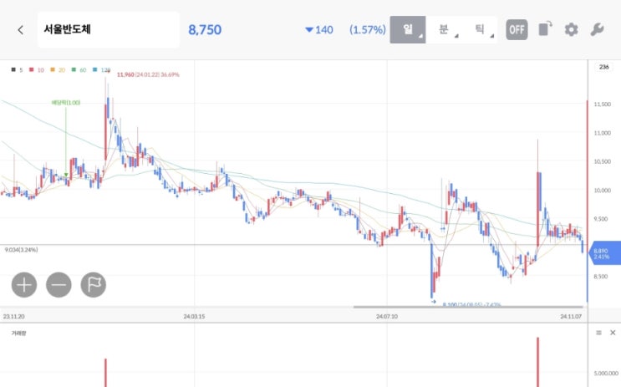
Task: Zoom out the chart with minus button
Action: coord(59,285)
